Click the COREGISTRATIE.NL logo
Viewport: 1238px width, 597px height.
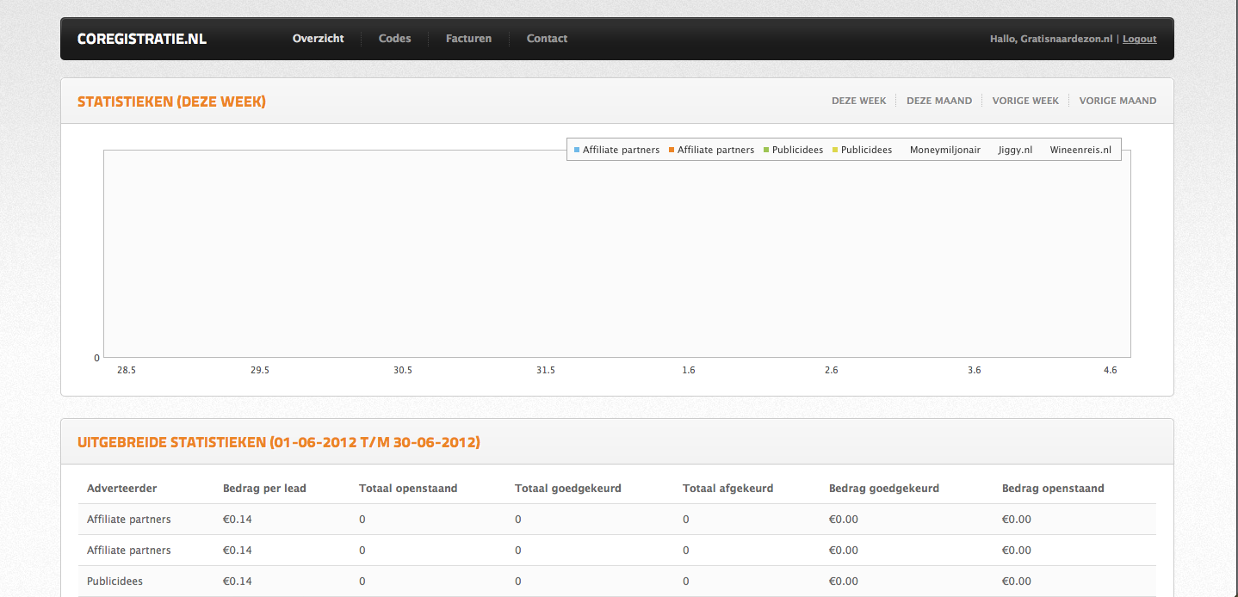(142, 39)
